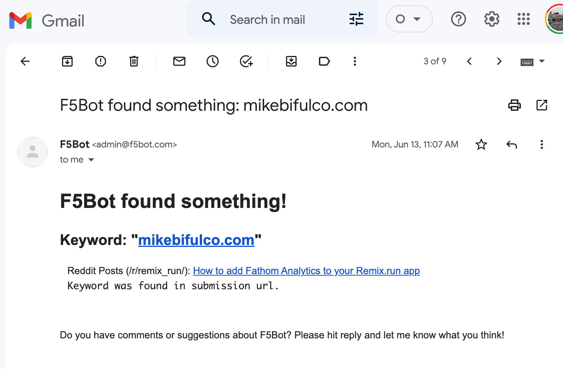
Task: Snooze this email
Action: coord(213,61)
